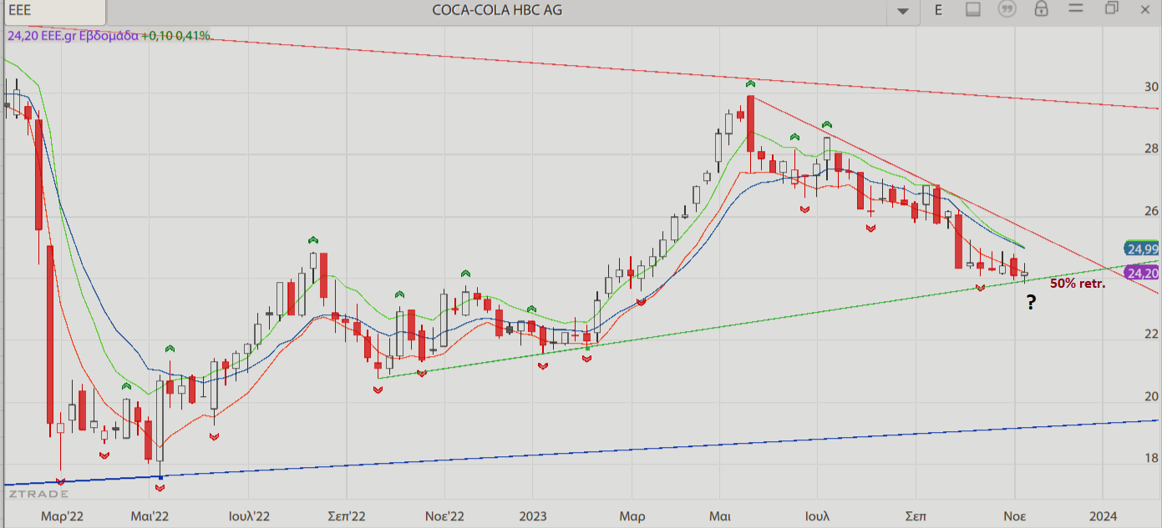
Task: Click the 30 price axis label
Action: pos(1152,88)
